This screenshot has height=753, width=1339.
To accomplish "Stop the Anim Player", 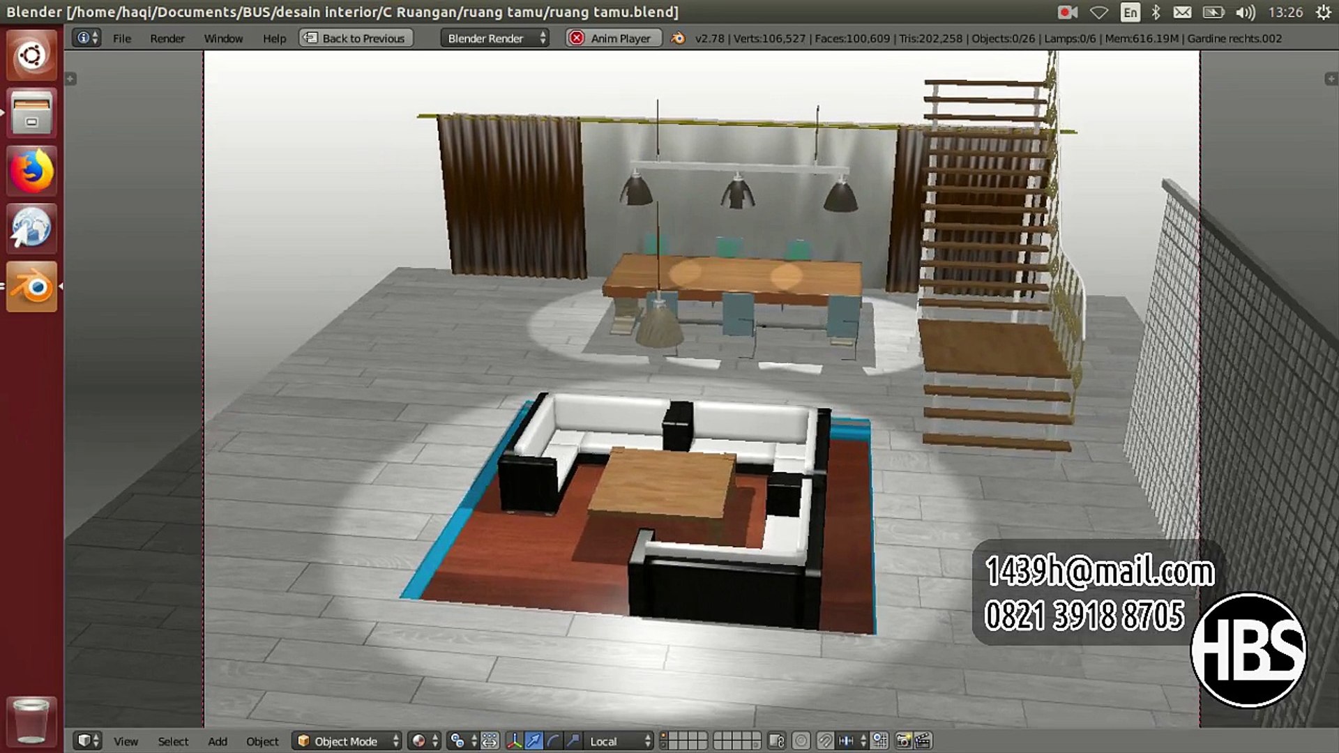I will [x=612, y=38].
